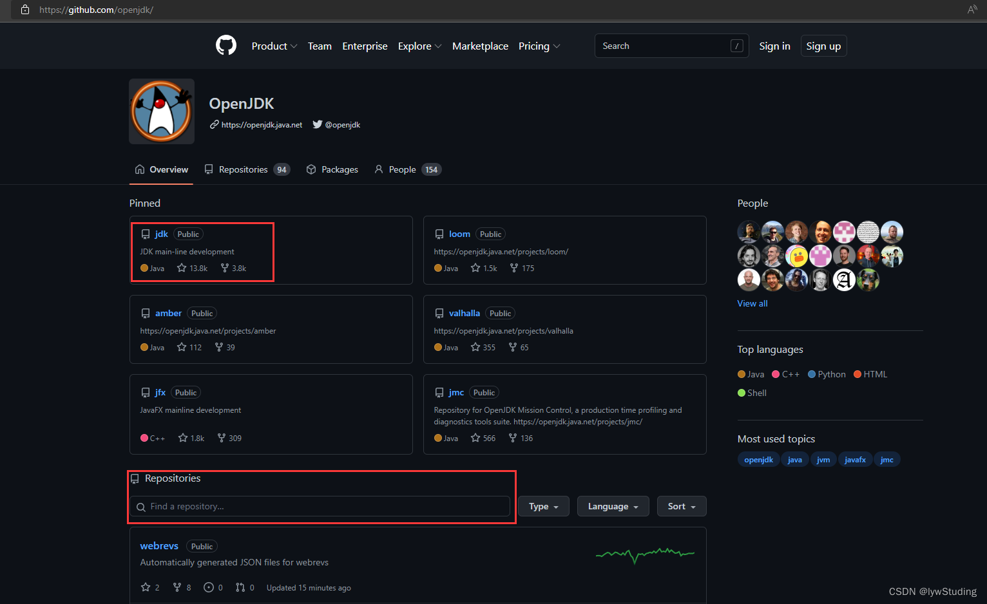Click the OpenJDK Duke avatar image

click(162, 111)
